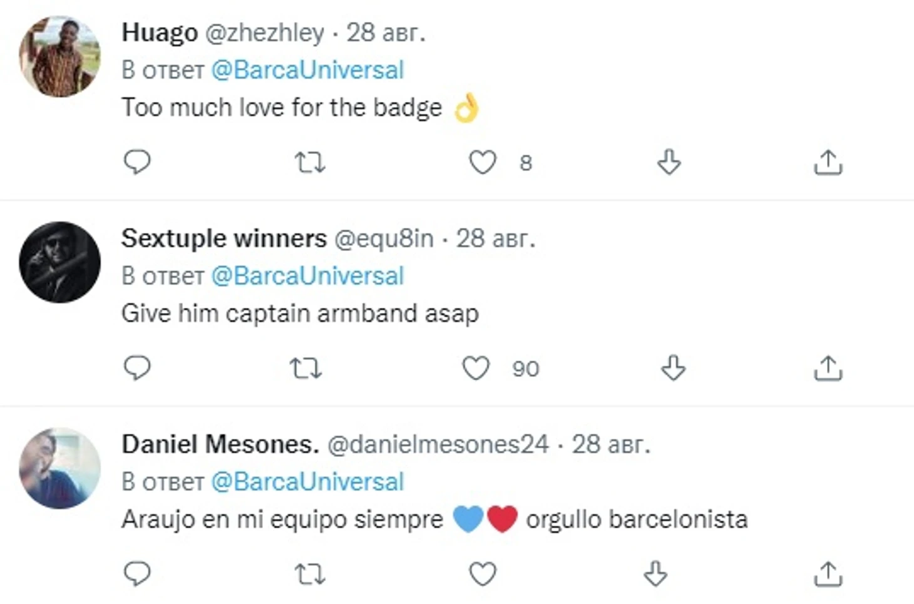Retweet Huago's badge comment
The width and height of the screenshot is (914, 604).
[310, 163]
